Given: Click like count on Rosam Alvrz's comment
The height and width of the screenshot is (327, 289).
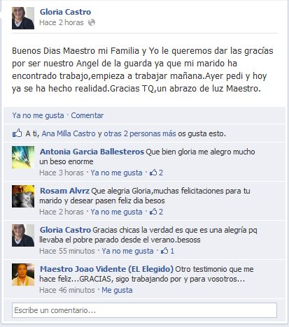Looking at the screenshot, I should (156, 212).
